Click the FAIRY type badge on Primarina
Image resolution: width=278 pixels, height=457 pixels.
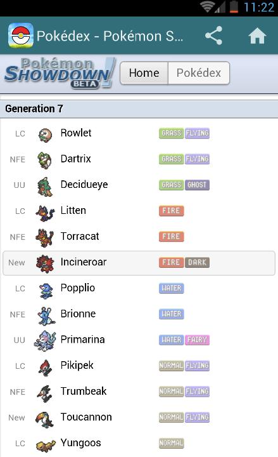(x=197, y=340)
